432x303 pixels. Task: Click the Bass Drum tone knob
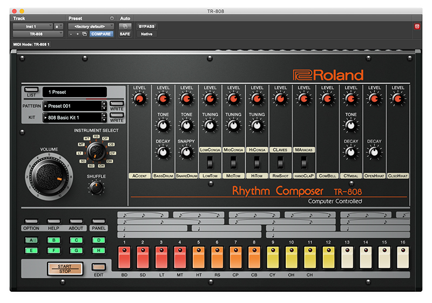coord(163,126)
